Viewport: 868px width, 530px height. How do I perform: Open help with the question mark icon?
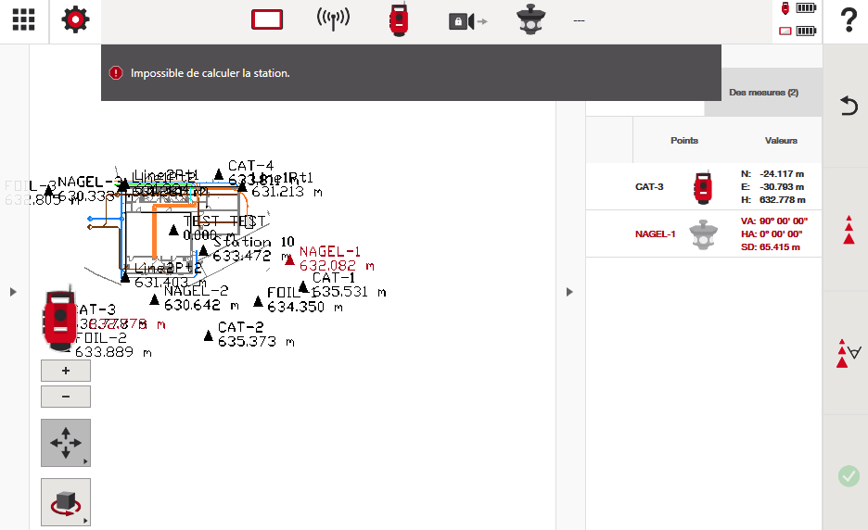coord(847,20)
